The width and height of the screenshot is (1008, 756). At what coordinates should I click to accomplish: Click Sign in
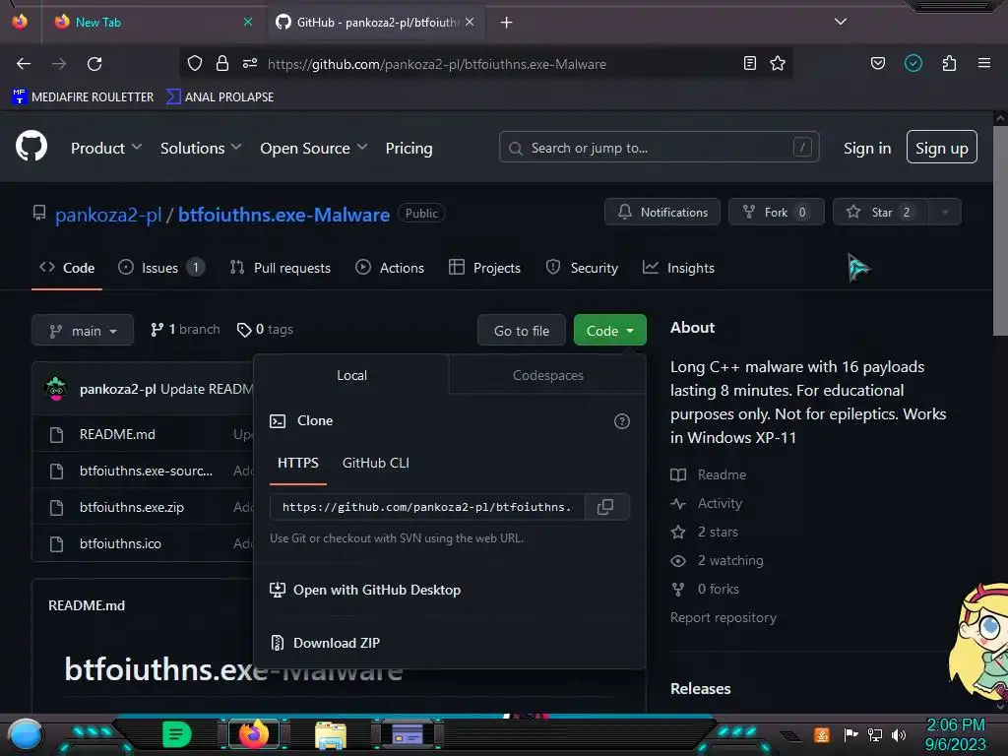click(867, 148)
